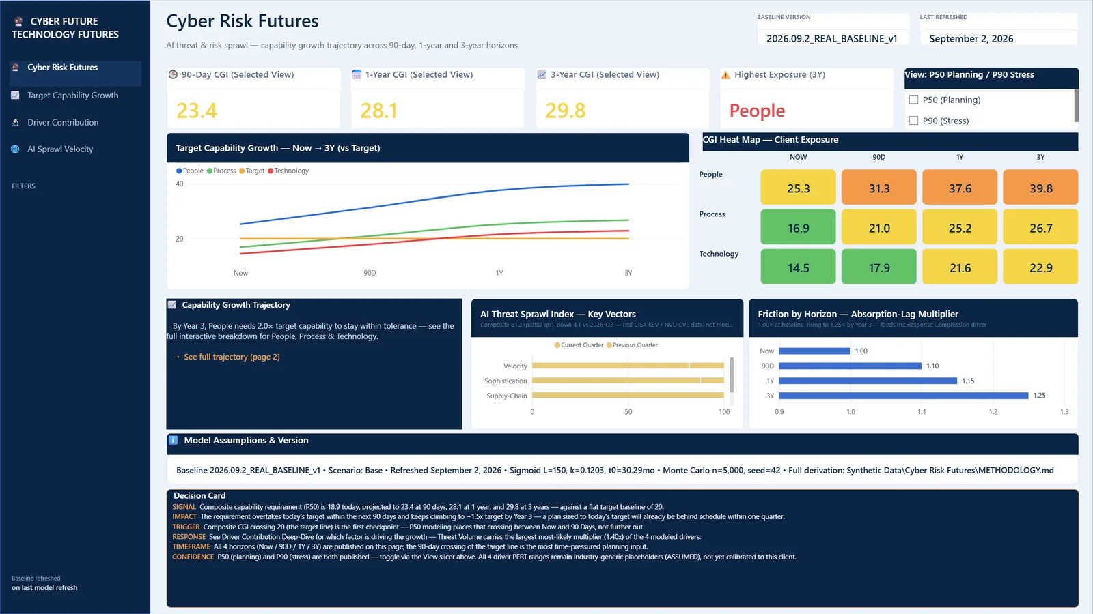Select the People 3Y heat map cell 39.8
The height and width of the screenshot is (614, 1093).
coord(1040,188)
